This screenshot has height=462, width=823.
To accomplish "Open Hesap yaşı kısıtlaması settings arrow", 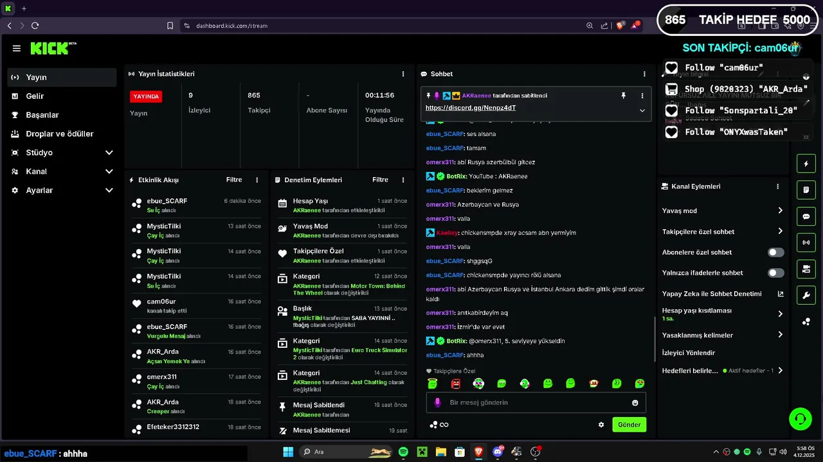I will click(x=781, y=314).
